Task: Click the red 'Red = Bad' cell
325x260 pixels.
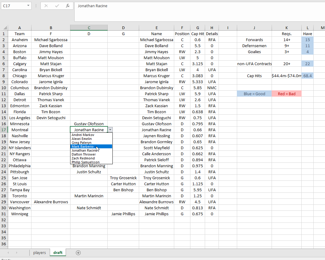Action: click(286, 94)
